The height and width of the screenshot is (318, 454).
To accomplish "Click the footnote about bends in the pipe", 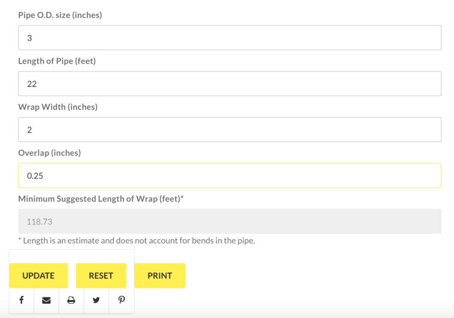I will (137, 241).
